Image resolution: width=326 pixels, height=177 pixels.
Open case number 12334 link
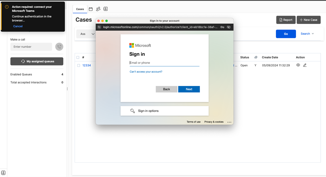tap(87, 65)
